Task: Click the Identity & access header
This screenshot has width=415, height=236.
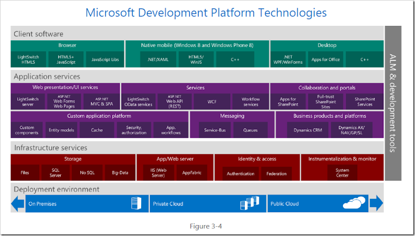Action: [x=257, y=159]
